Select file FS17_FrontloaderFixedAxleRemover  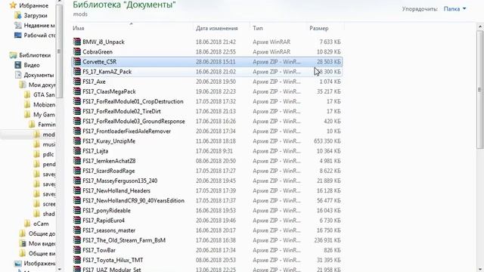pos(126,131)
